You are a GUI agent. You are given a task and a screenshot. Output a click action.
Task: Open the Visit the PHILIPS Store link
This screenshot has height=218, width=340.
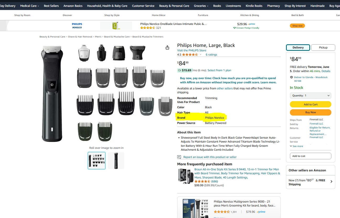point(191,50)
